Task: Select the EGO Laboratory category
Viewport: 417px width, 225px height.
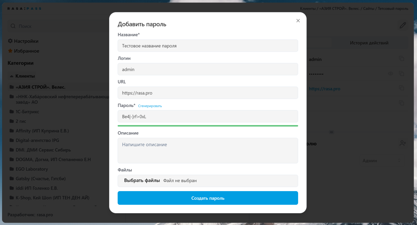Action: coord(32,169)
